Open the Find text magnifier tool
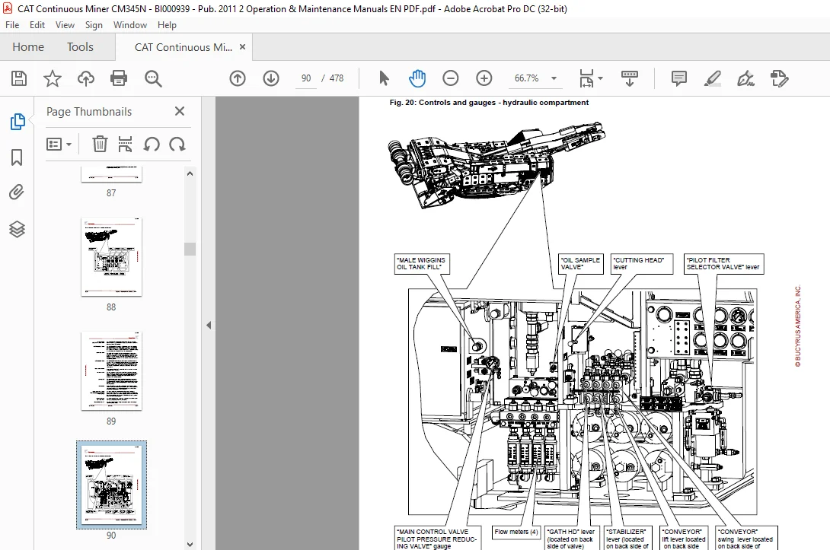Viewport: 830px width, 550px height. click(153, 78)
